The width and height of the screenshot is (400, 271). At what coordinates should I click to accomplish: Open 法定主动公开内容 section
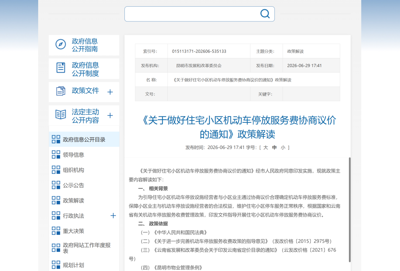pos(85,116)
